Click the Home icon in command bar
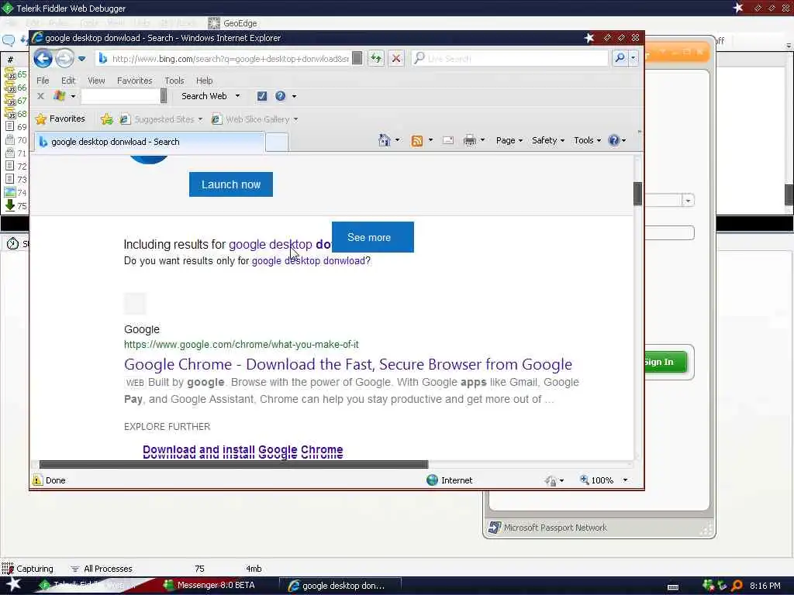Viewport: 794px width, 595px height. (x=385, y=140)
